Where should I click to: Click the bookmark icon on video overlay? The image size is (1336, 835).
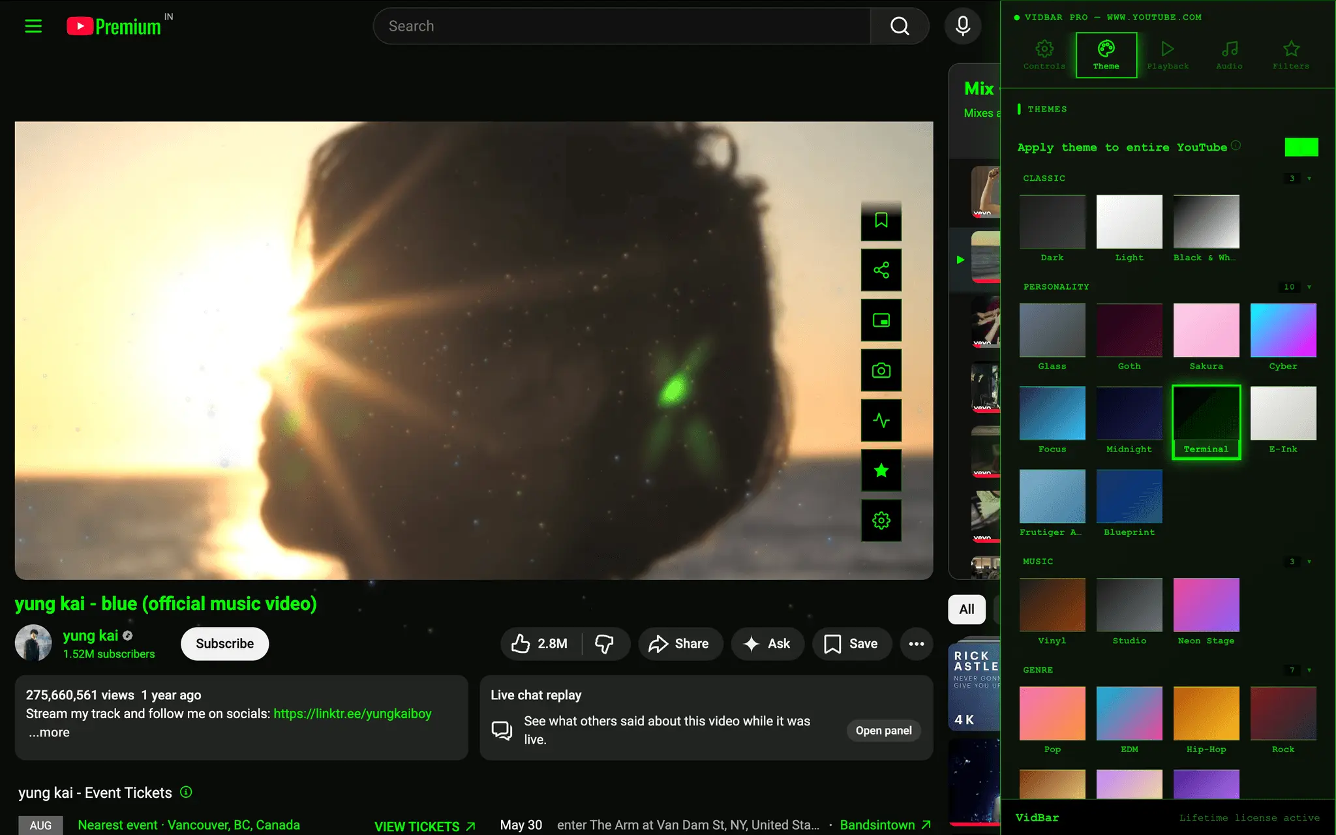881,220
